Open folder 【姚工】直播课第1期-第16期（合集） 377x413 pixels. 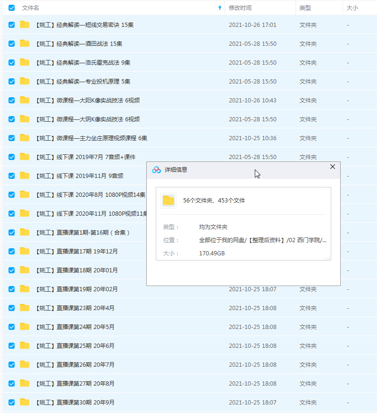point(83,233)
